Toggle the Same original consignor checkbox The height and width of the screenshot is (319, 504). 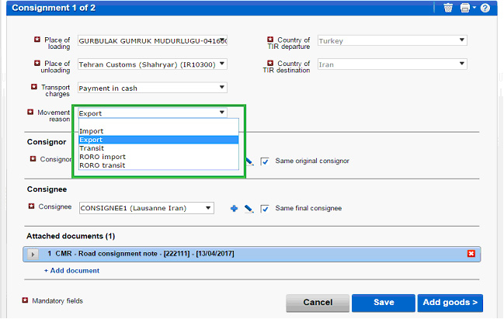[265, 161]
